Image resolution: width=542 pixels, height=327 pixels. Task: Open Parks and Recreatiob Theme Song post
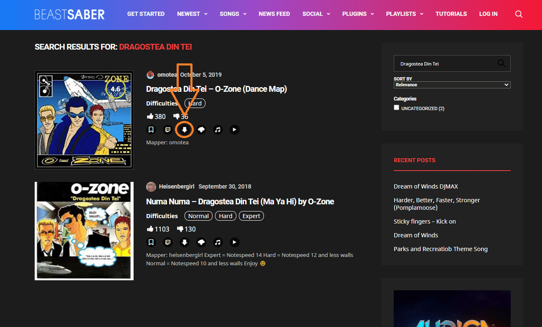pos(440,249)
